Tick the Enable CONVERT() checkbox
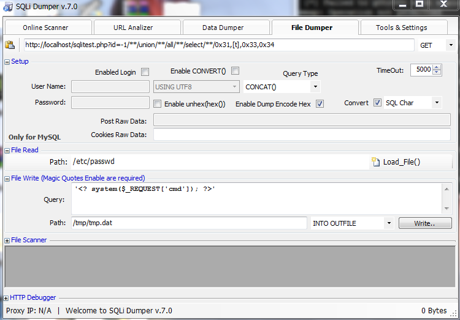Viewport: 460px width, 320px height. (235, 71)
